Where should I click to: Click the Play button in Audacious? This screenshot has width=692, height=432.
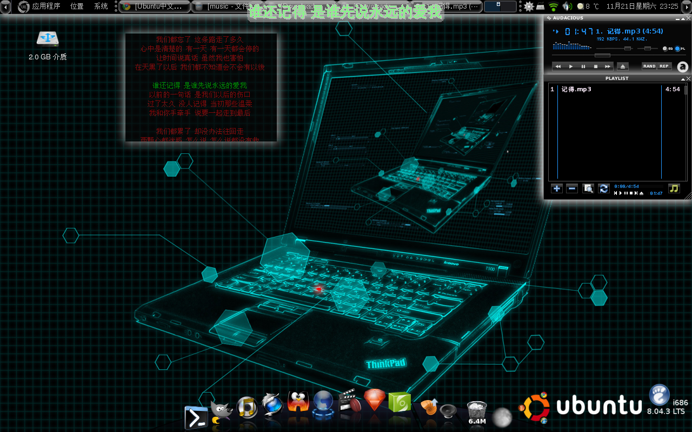(571, 66)
